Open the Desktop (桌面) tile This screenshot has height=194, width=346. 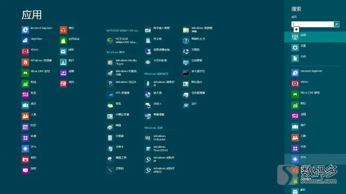[67, 73]
